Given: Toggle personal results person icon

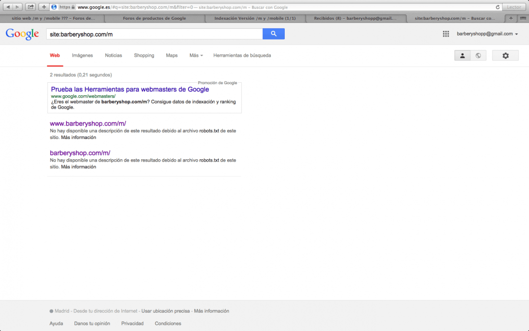Looking at the screenshot, I should click(462, 56).
